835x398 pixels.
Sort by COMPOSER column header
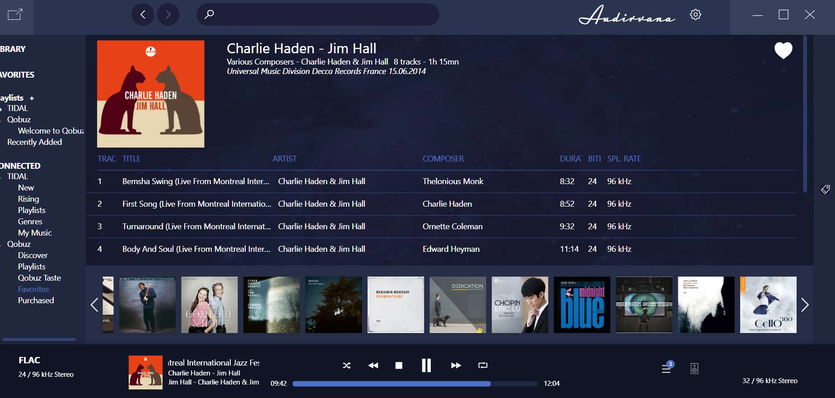[x=443, y=159]
